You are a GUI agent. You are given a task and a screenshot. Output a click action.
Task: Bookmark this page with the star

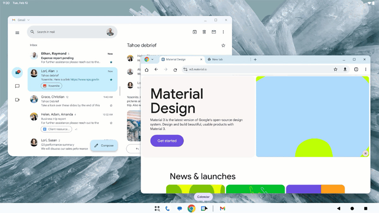(335, 70)
